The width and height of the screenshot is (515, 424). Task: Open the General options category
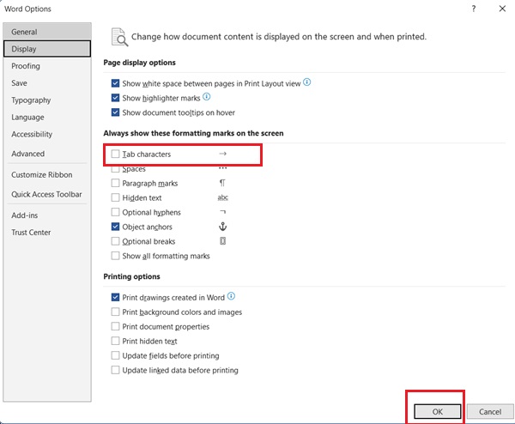coord(24,32)
